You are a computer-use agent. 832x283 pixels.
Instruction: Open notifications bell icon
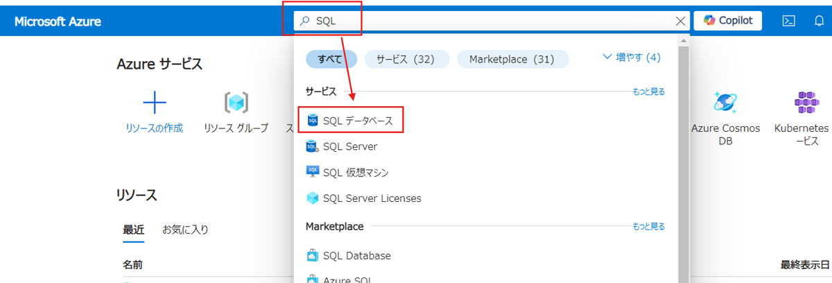pyautogui.click(x=819, y=21)
